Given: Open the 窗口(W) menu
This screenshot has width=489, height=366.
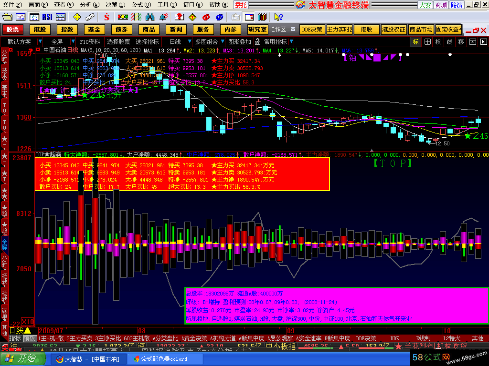Looking at the screenshot, I should (x=193, y=5).
